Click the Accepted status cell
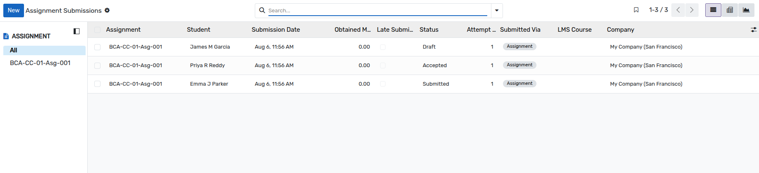 pos(435,65)
